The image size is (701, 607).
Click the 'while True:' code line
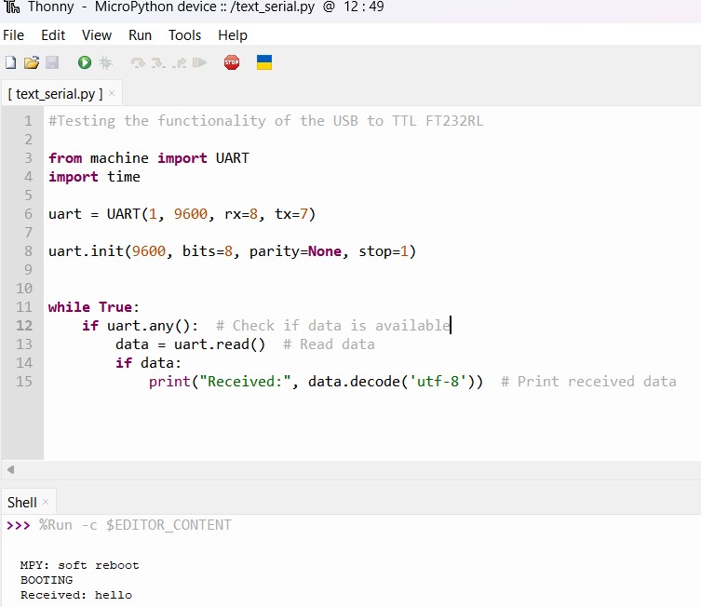(x=94, y=307)
